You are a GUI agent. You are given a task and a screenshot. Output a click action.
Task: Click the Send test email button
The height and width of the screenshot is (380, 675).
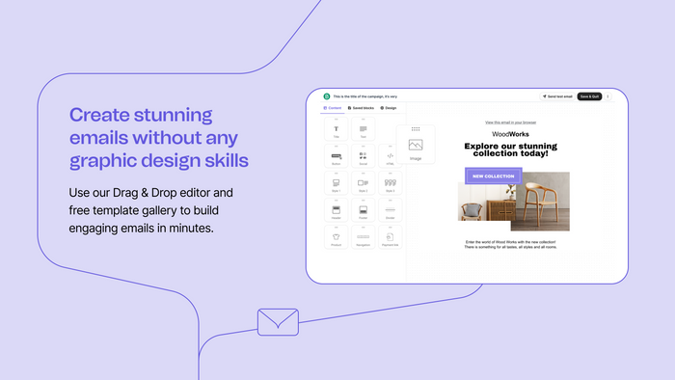pos(557,96)
